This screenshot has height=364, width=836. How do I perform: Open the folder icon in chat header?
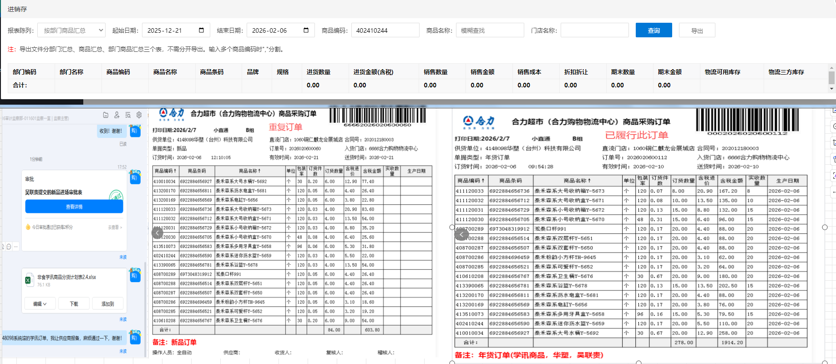click(106, 115)
